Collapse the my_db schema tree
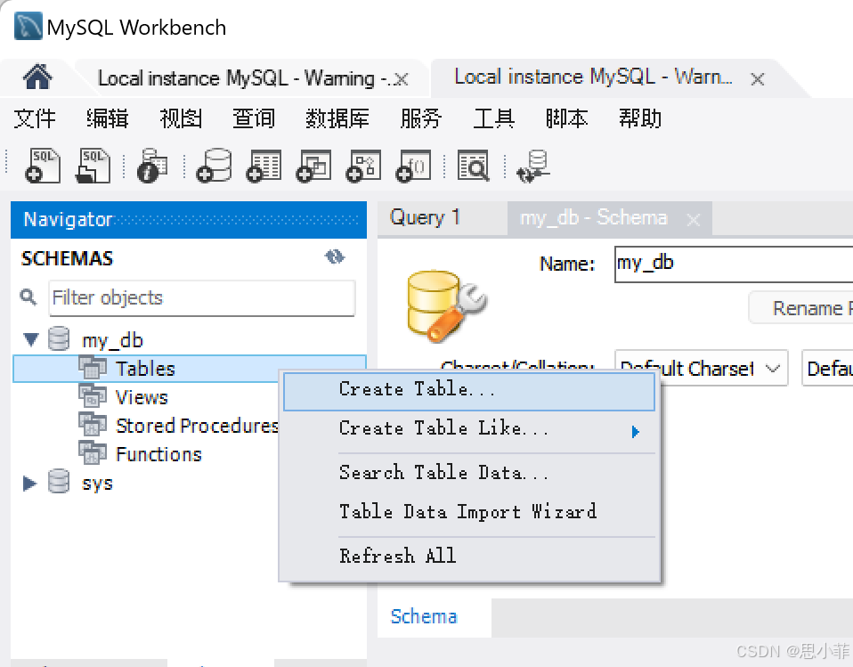853x667 pixels. (x=31, y=339)
